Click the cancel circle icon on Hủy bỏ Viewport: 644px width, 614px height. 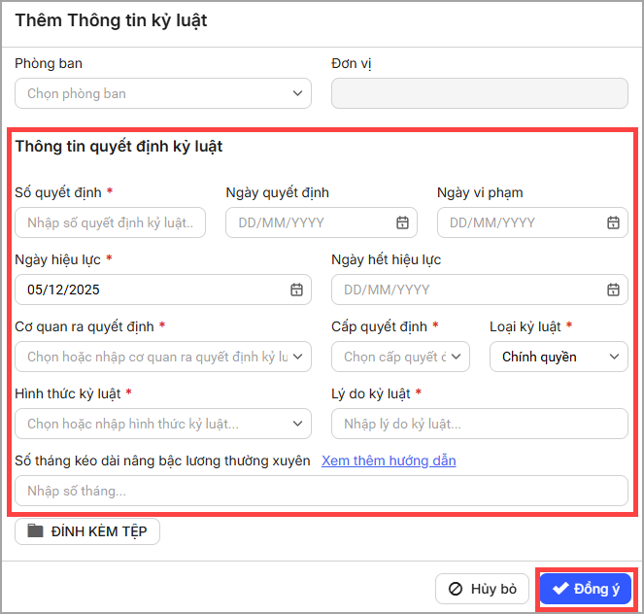coord(455,589)
